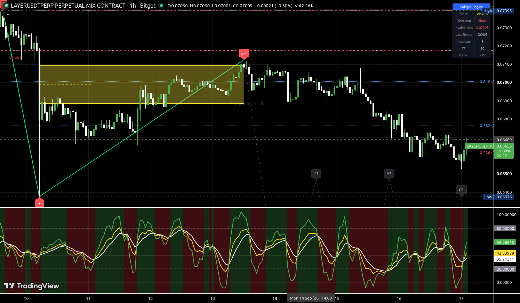Image resolution: width=520 pixels, height=303 pixels.
Task: Click the Low value L0.07001
Action: (x=222, y=6)
